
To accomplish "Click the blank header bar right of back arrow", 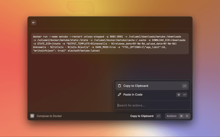I will 113,23.
